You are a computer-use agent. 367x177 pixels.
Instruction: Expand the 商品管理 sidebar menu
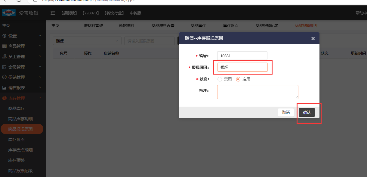(x=40, y=46)
